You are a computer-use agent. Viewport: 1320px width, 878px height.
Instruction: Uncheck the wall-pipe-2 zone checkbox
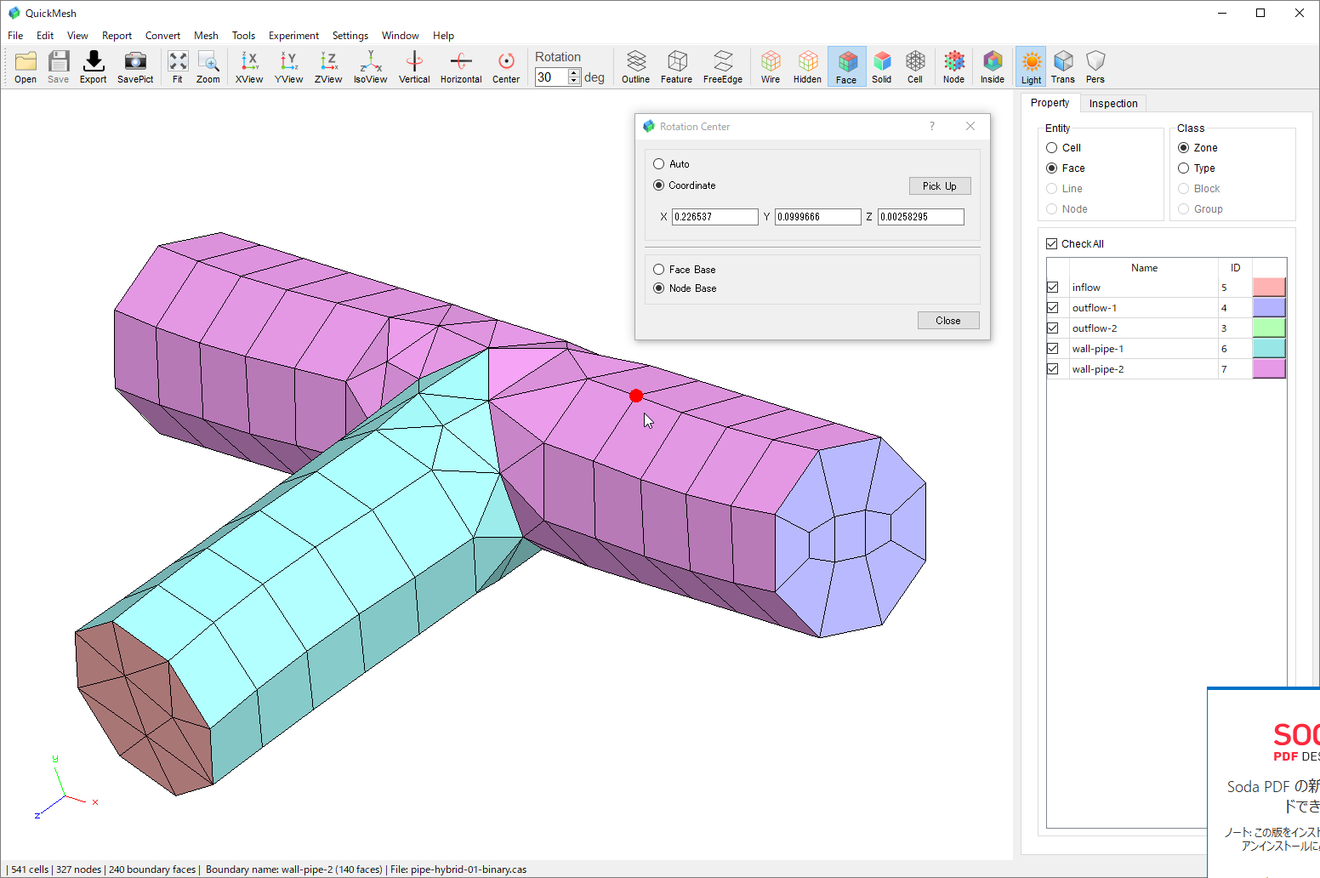point(1053,369)
